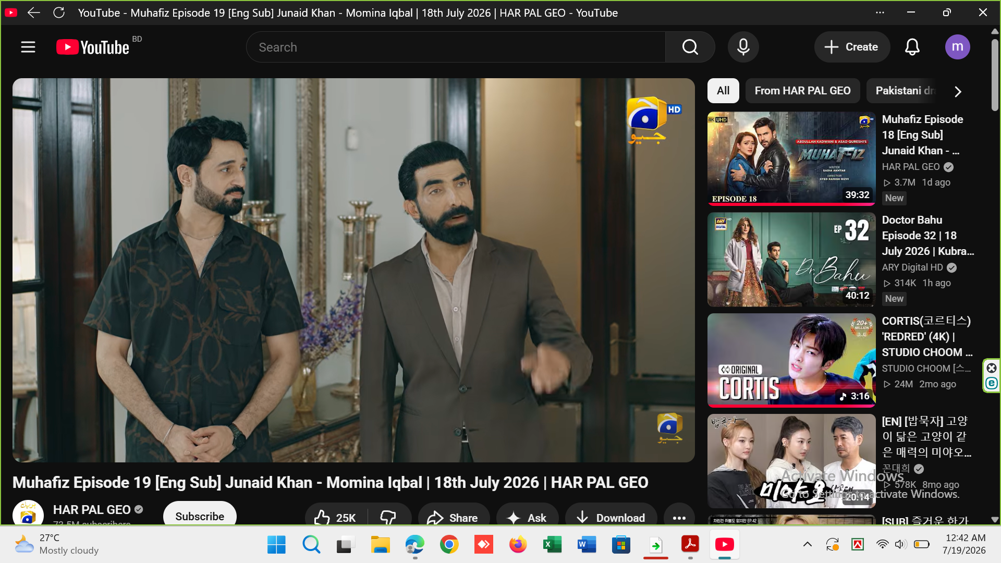Show next filter chips with right chevron
1001x563 pixels.
click(958, 91)
